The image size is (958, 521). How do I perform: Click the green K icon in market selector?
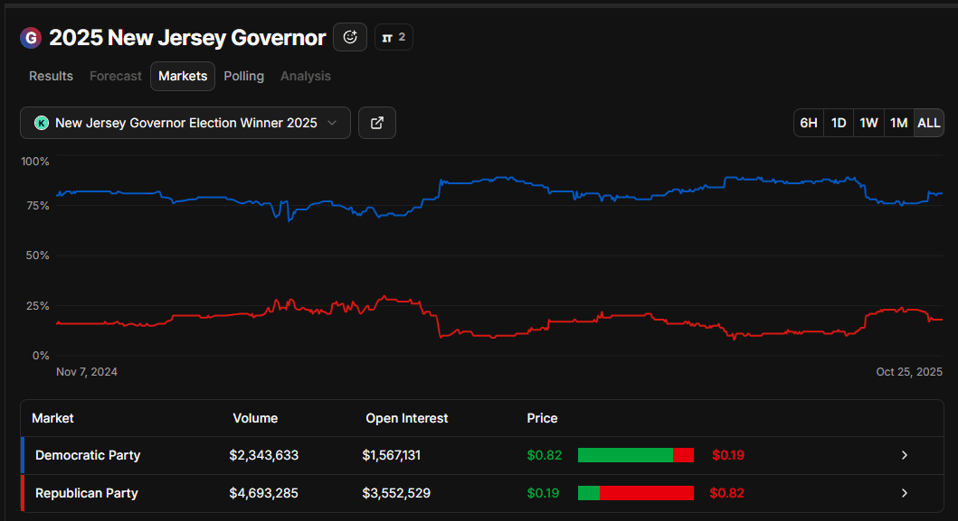pos(41,123)
